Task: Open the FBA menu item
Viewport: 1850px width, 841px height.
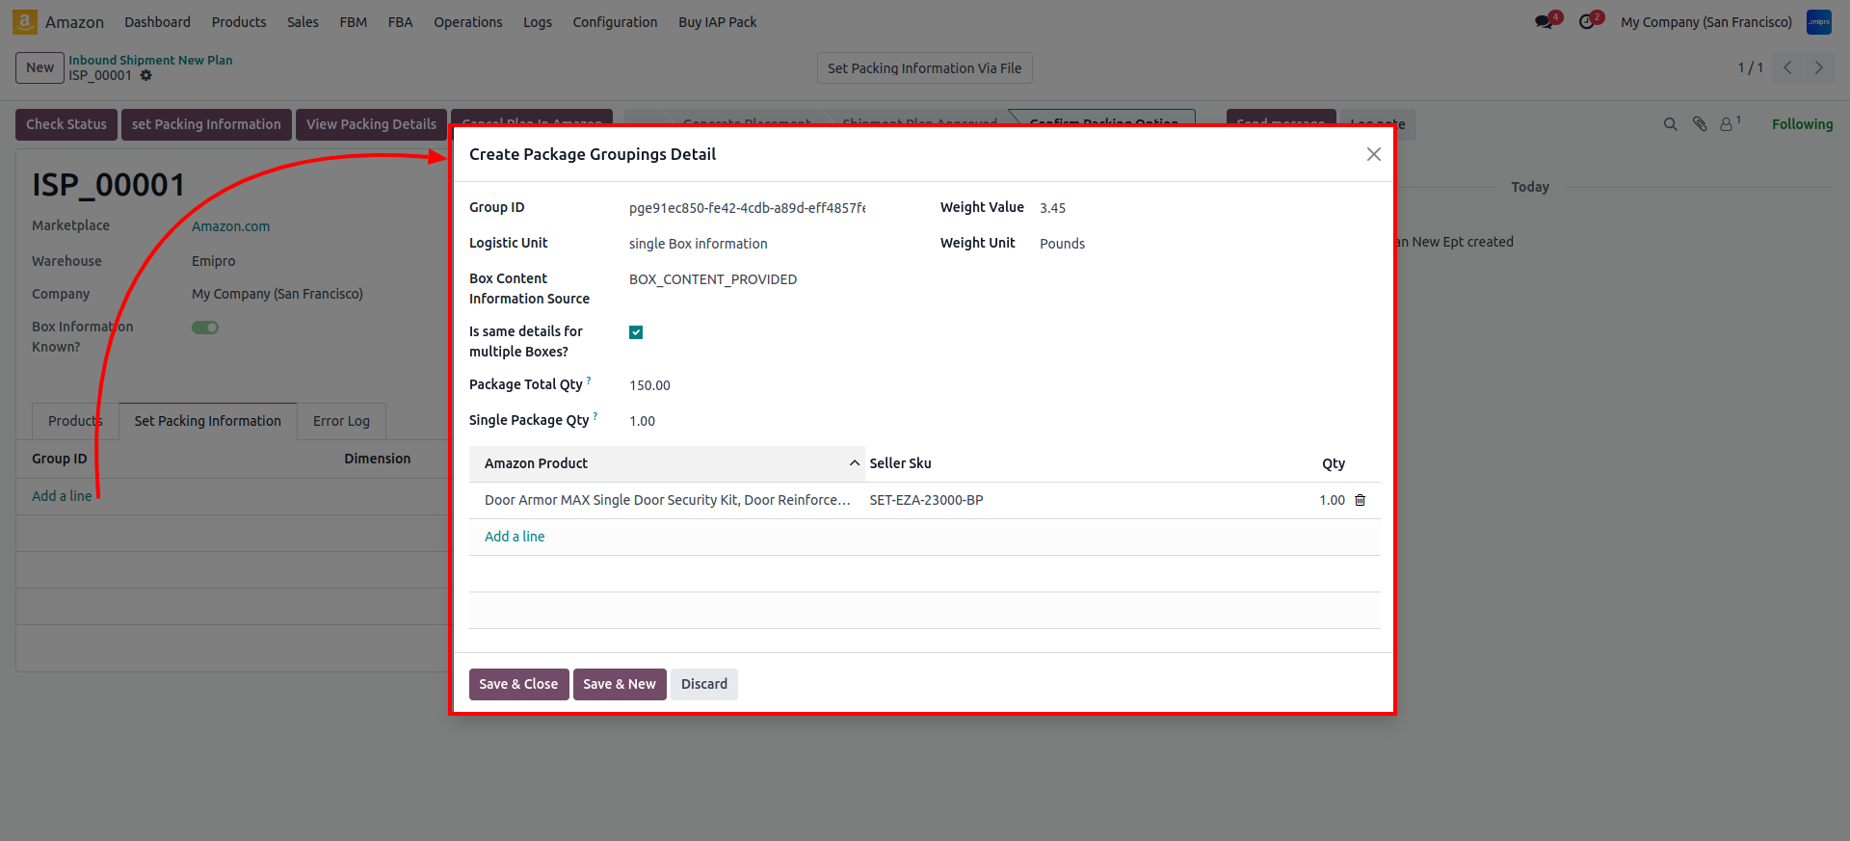Action: pyautogui.click(x=400, y=22)
